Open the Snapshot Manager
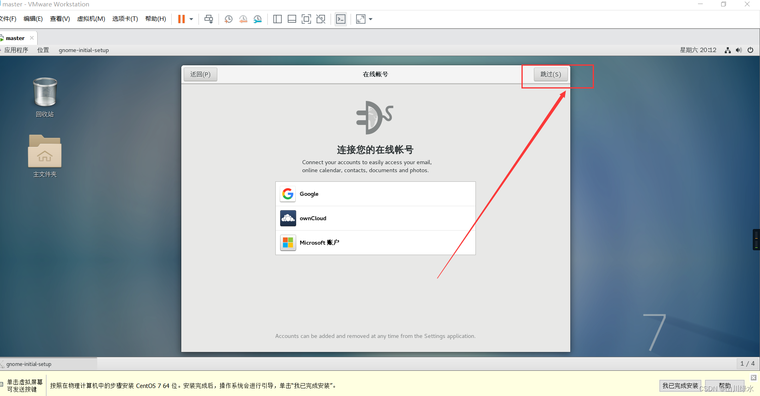This screenshot has width=760, height=396. [x=257, y=19]
